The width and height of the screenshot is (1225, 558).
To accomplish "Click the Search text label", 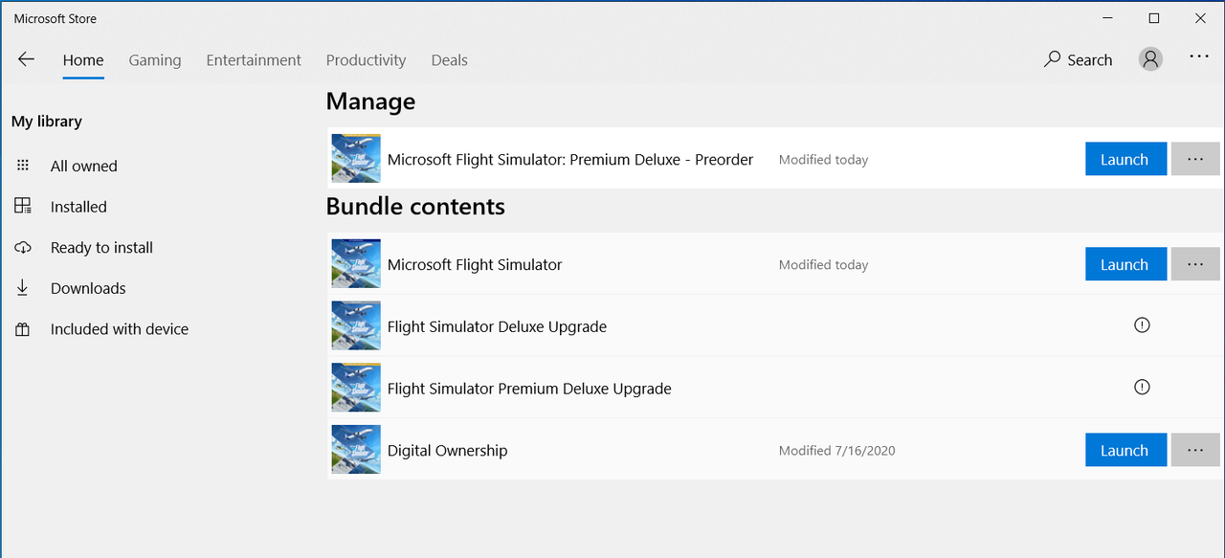I will coord(1090,59).
